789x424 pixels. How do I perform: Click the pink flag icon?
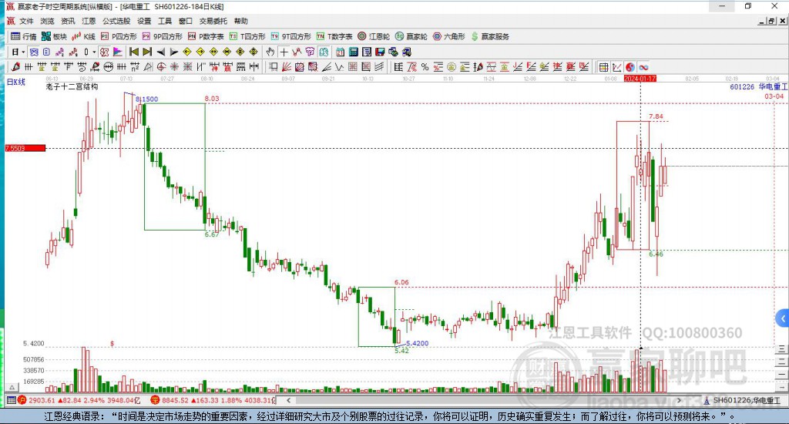pos(117,52)
